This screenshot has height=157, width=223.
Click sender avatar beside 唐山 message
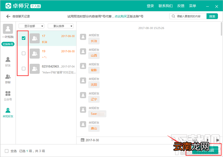[x=83, y=124]
